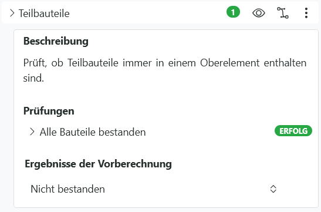Click the green result count badge

tap(233, 12)
